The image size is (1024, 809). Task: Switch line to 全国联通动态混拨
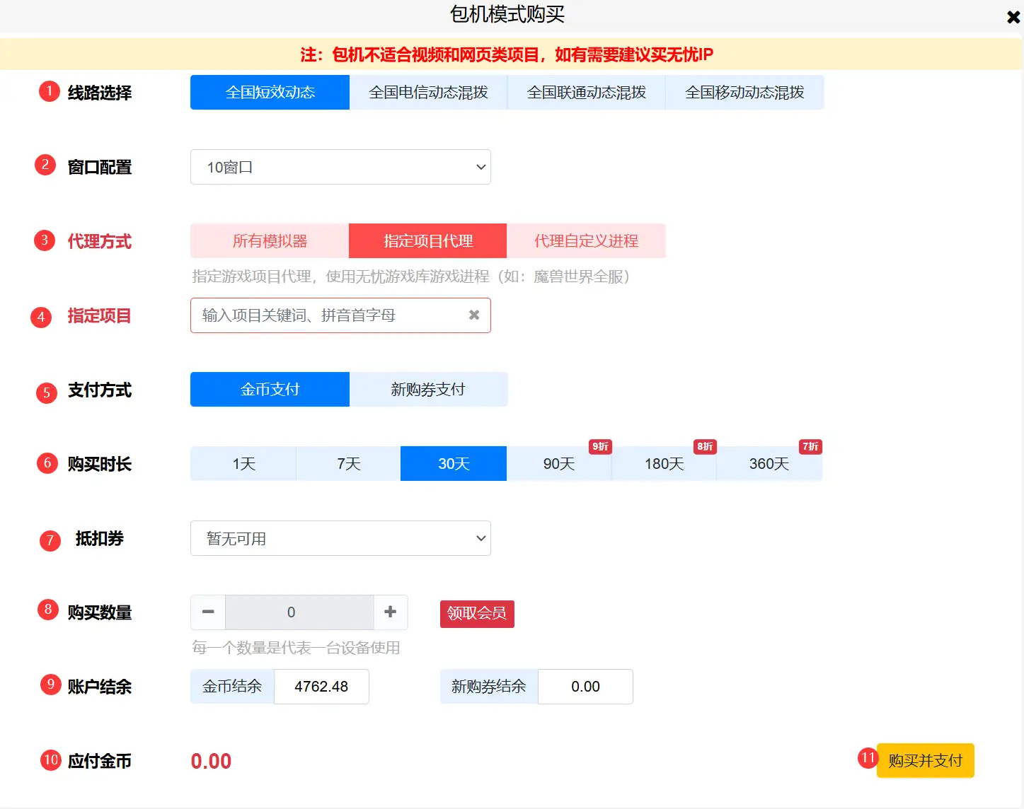tap(586, 93)
